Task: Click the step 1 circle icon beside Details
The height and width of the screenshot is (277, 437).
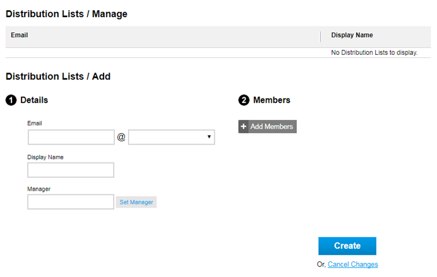Action: tap(11, 100)
